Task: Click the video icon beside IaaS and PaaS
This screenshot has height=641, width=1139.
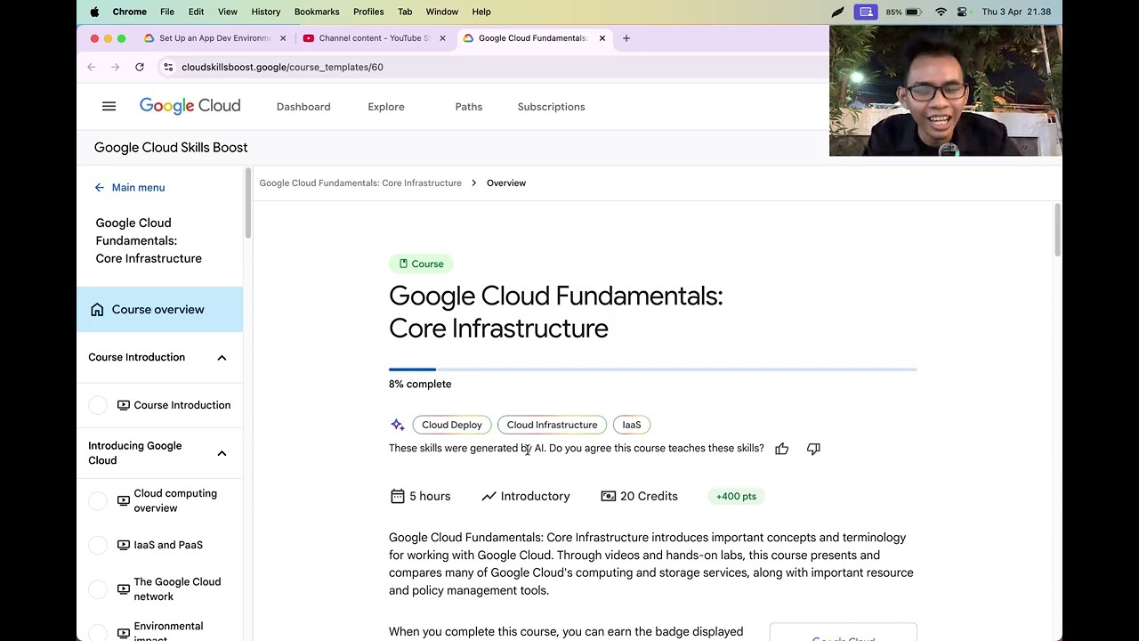Action: pos(124,545)
